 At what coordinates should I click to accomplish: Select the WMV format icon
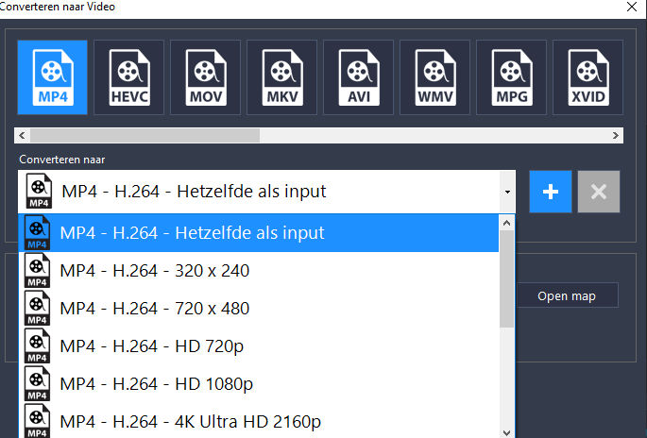click(434, 77)
